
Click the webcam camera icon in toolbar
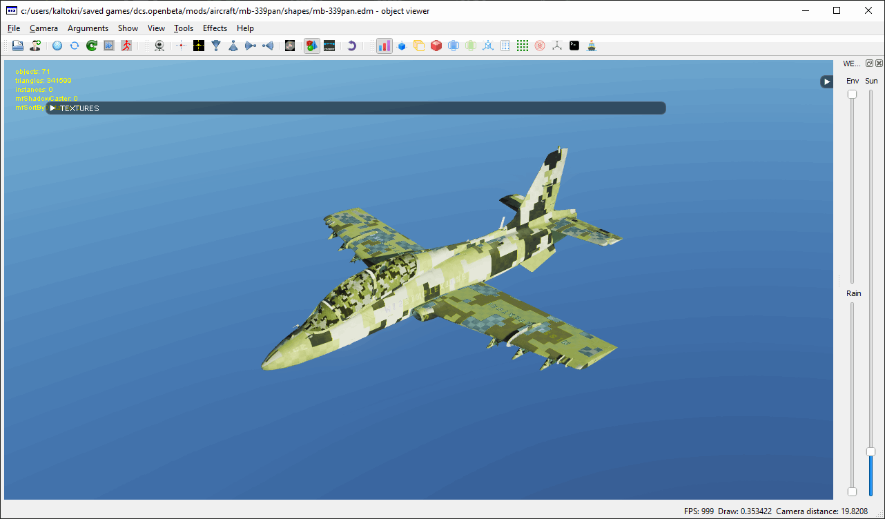point(159,46)
